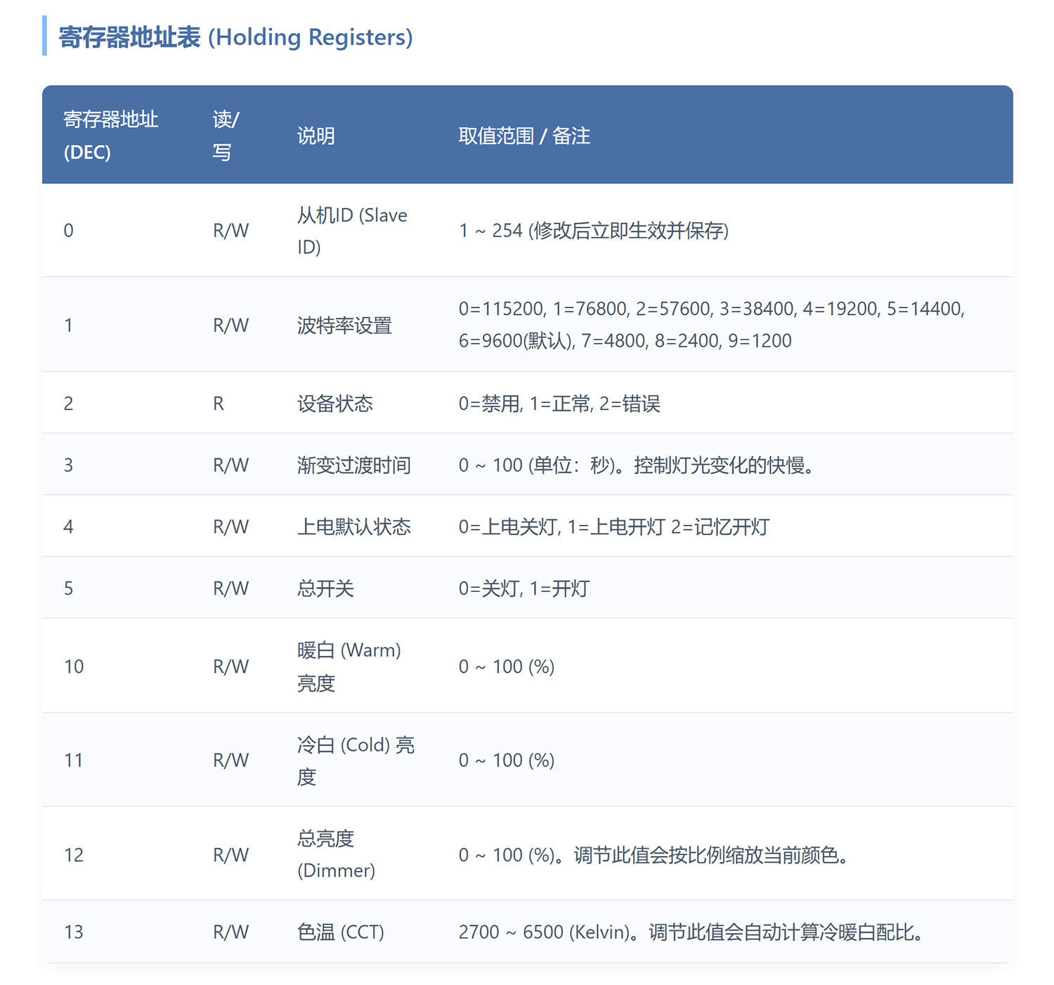Click the 色温 (CCT) description cell
Viewport: 1054px width, 985px height.
pyautogui.click(x=340, y=932)
